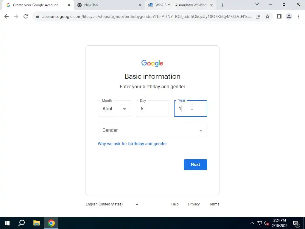Minimize the Chrome window
The height and width of the screenshot is (229, 305).
pos(270,4)
